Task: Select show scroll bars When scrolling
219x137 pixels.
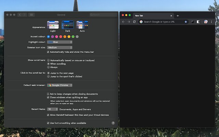Action: (48, 64)
